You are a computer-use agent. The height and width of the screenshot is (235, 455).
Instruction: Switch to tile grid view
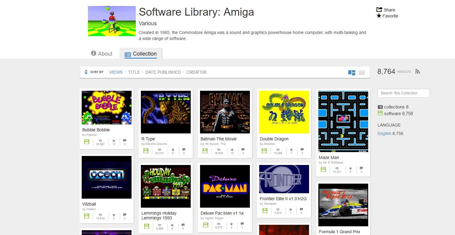click(x=352, y=72)
